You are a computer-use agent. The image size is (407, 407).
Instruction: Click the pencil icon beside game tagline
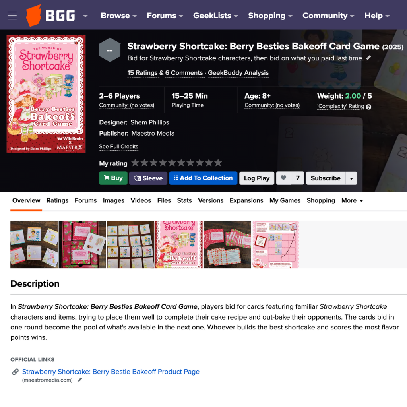click(368, 58)
